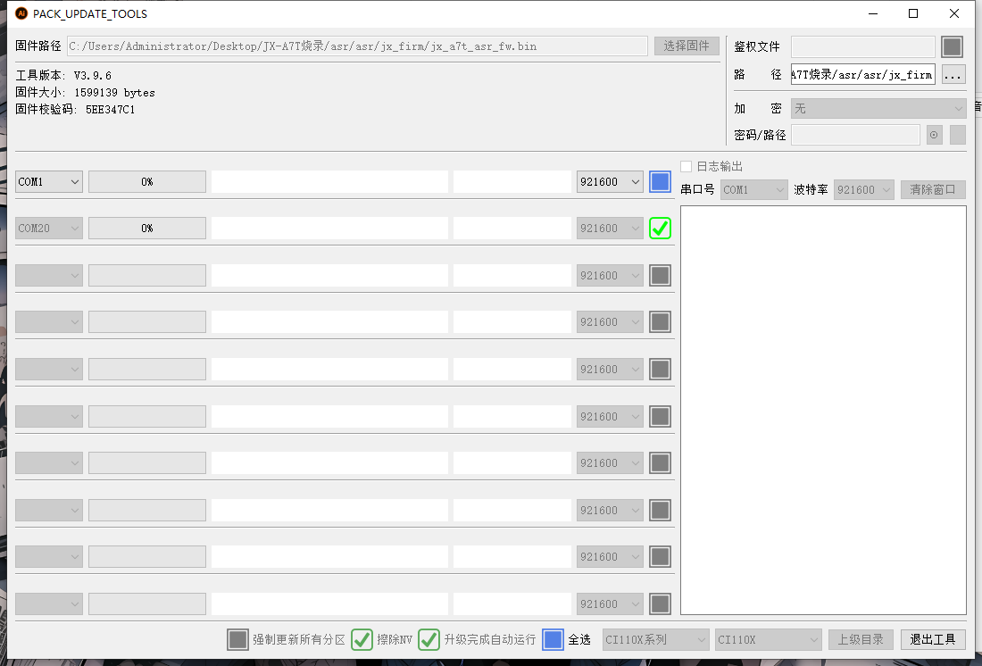This screenshot has width=982, height=666.
Task: Click the browse "..." icon beside the 路径 field
Action: coord(953,74)
